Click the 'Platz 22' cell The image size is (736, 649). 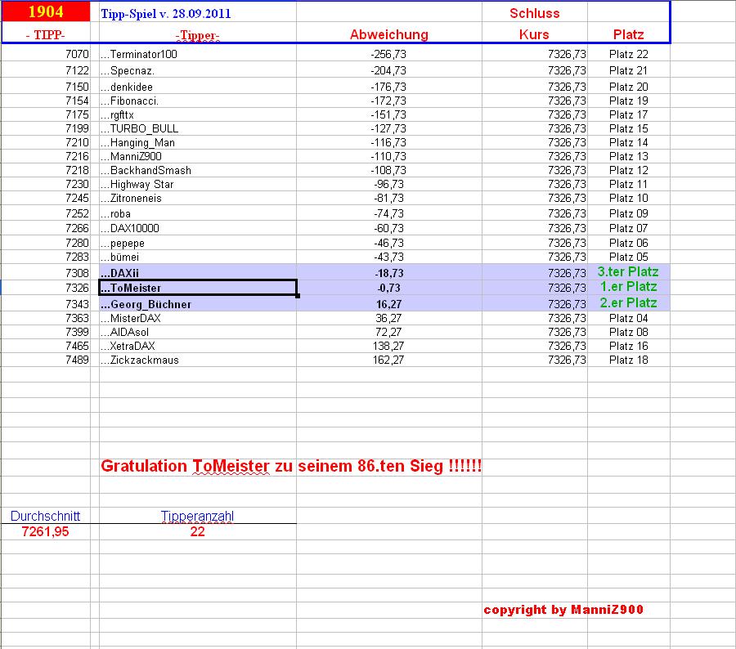(629, 55)
